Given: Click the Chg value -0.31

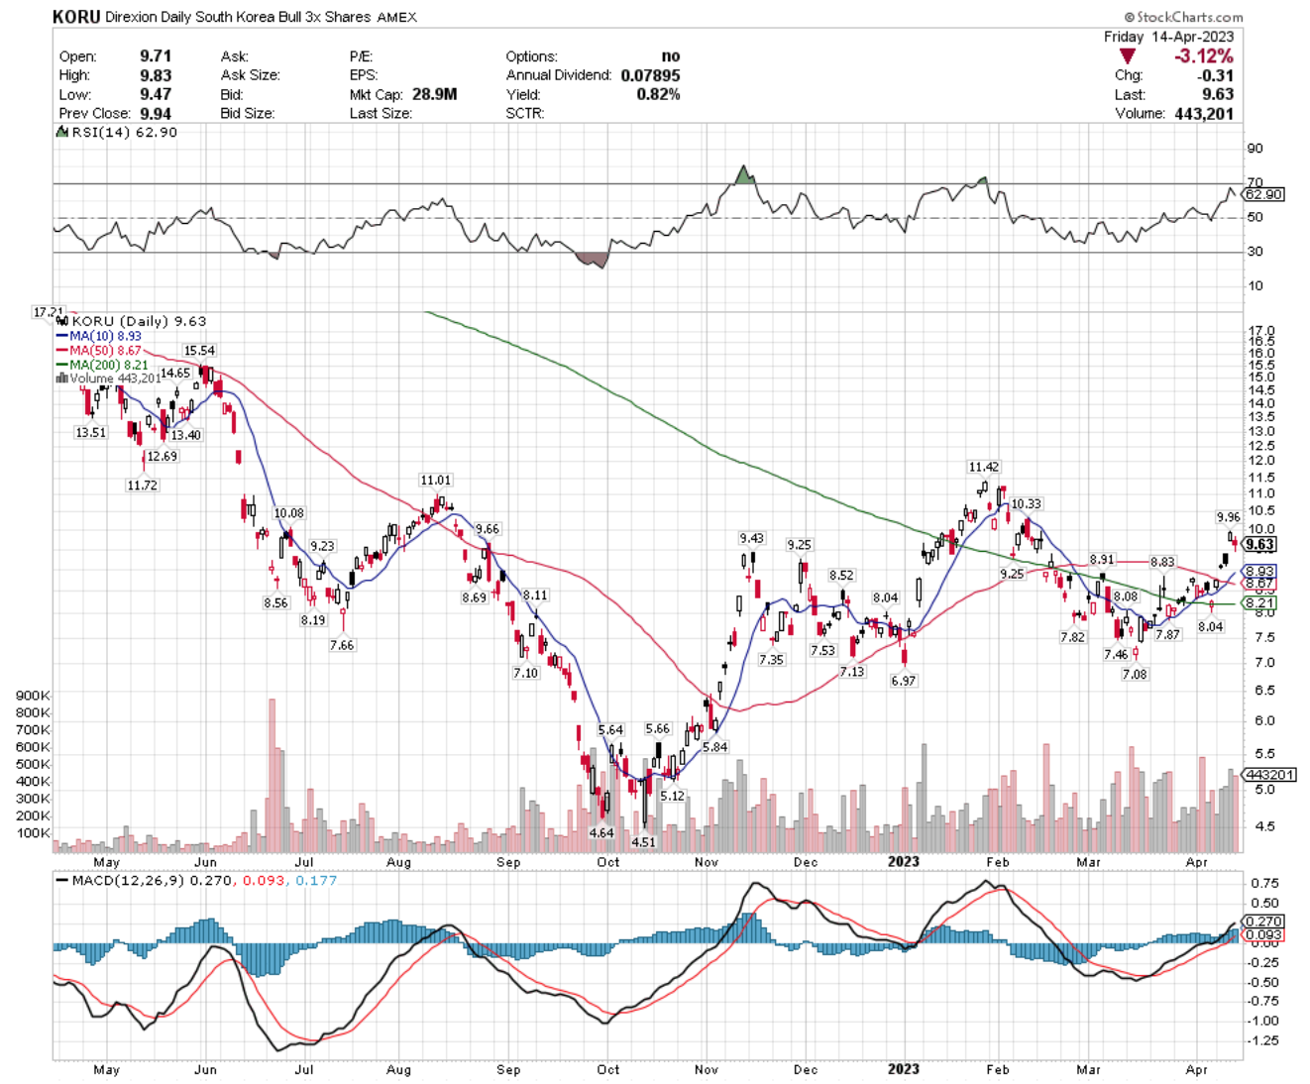Looking at the screenshot, I should click(x=1215, y=75).
